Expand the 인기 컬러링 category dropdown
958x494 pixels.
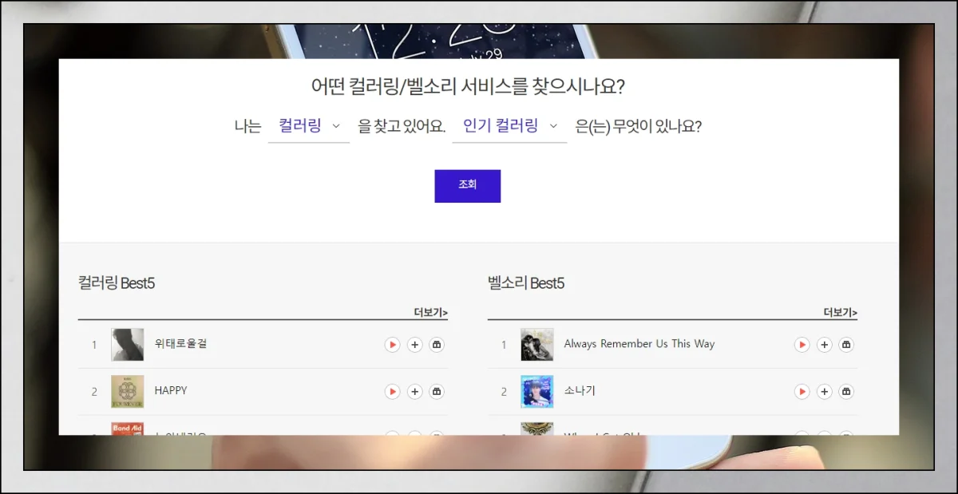coord(509,126)
